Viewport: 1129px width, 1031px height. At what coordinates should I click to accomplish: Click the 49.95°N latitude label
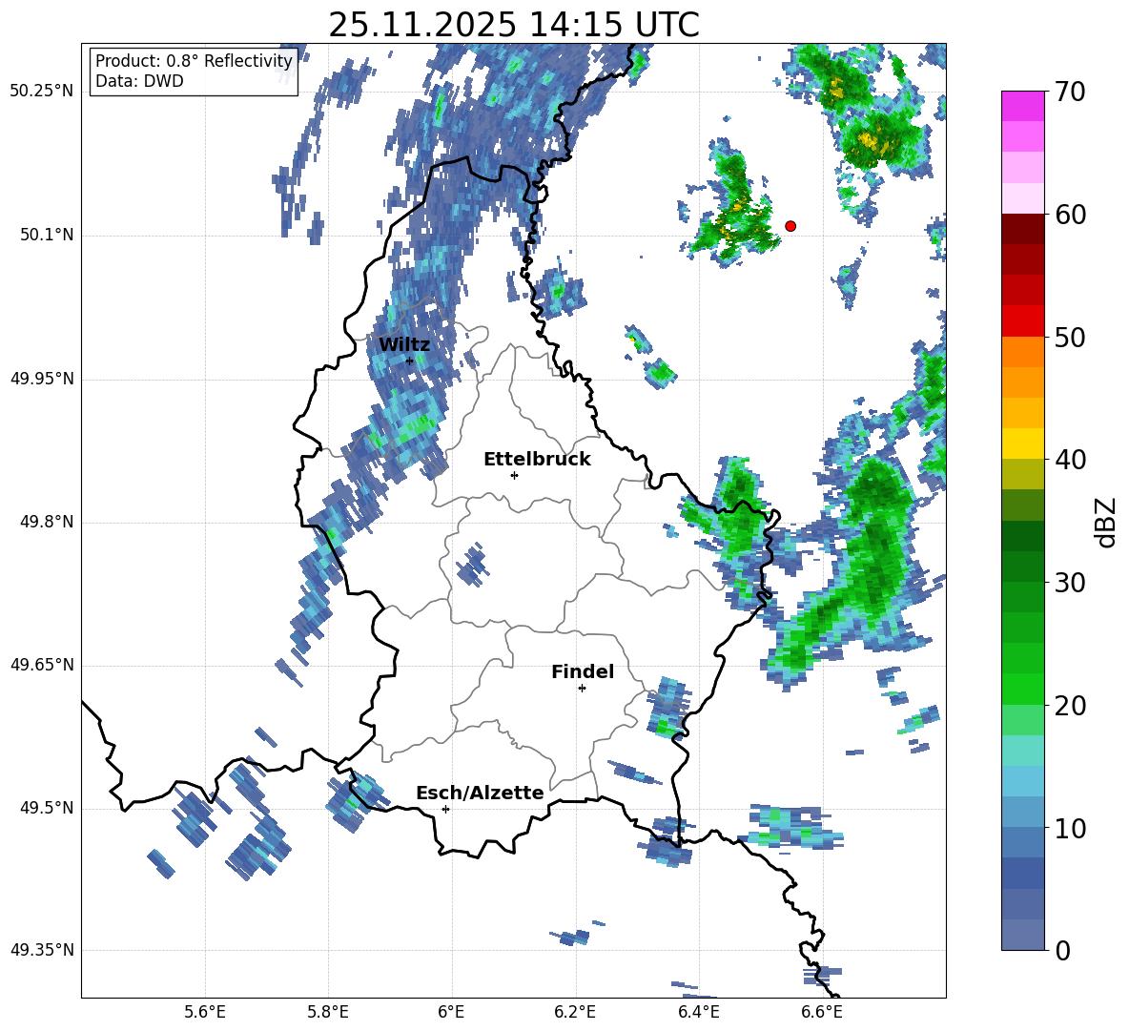tap(42, 379)
